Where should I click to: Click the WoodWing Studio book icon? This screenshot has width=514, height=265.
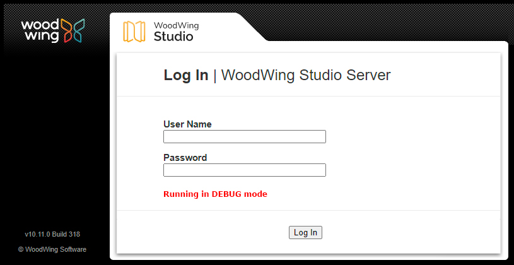[x=134, y=32]
